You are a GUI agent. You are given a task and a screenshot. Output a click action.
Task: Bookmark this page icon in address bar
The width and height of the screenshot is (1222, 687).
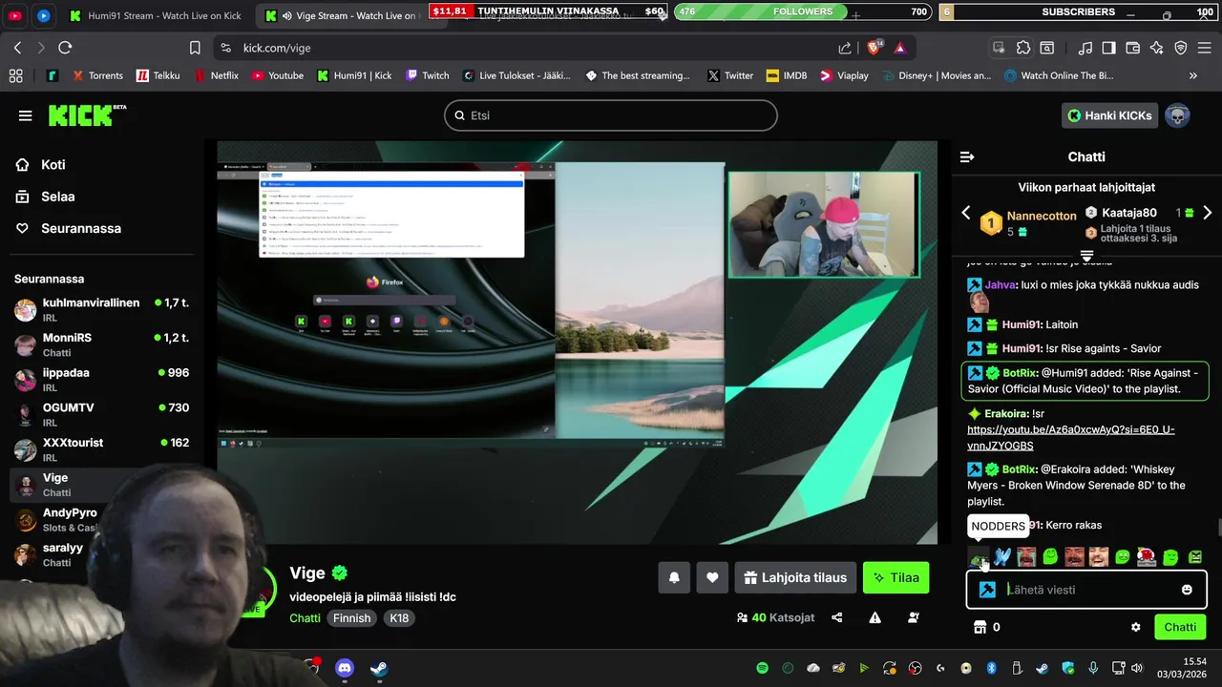(x=195, y=48)
